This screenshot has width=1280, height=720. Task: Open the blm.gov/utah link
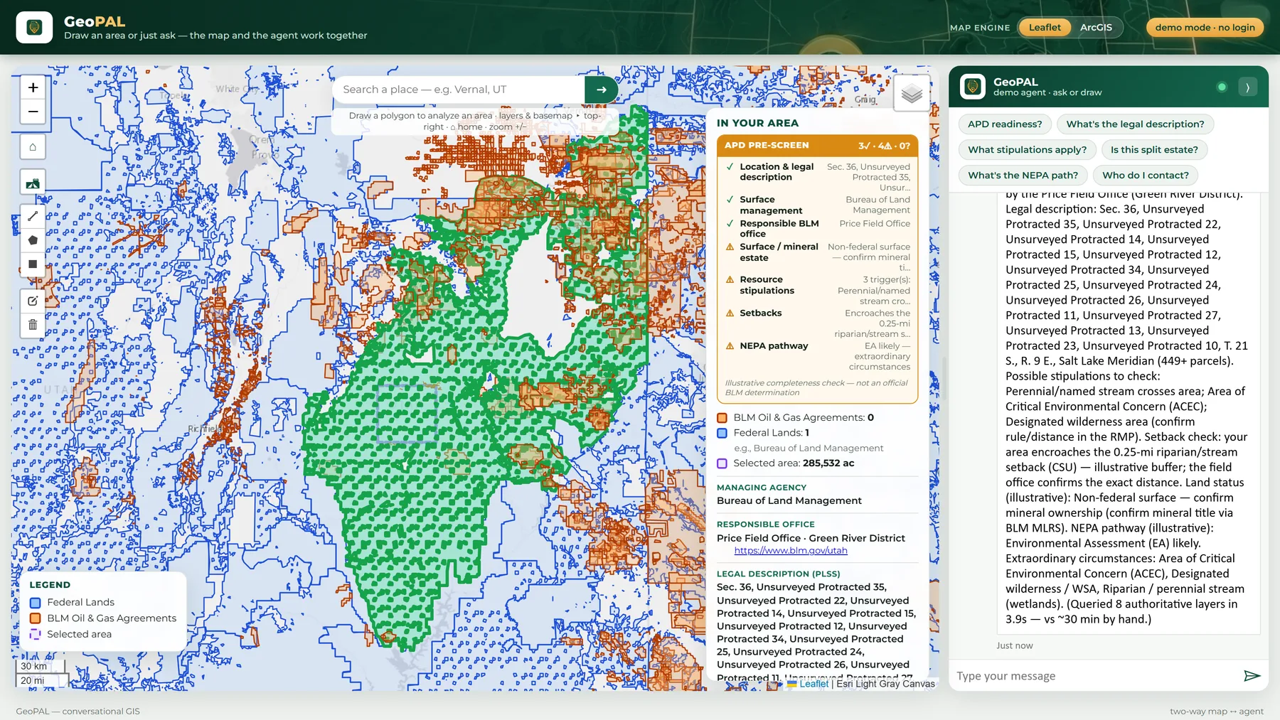pos(791,551)
